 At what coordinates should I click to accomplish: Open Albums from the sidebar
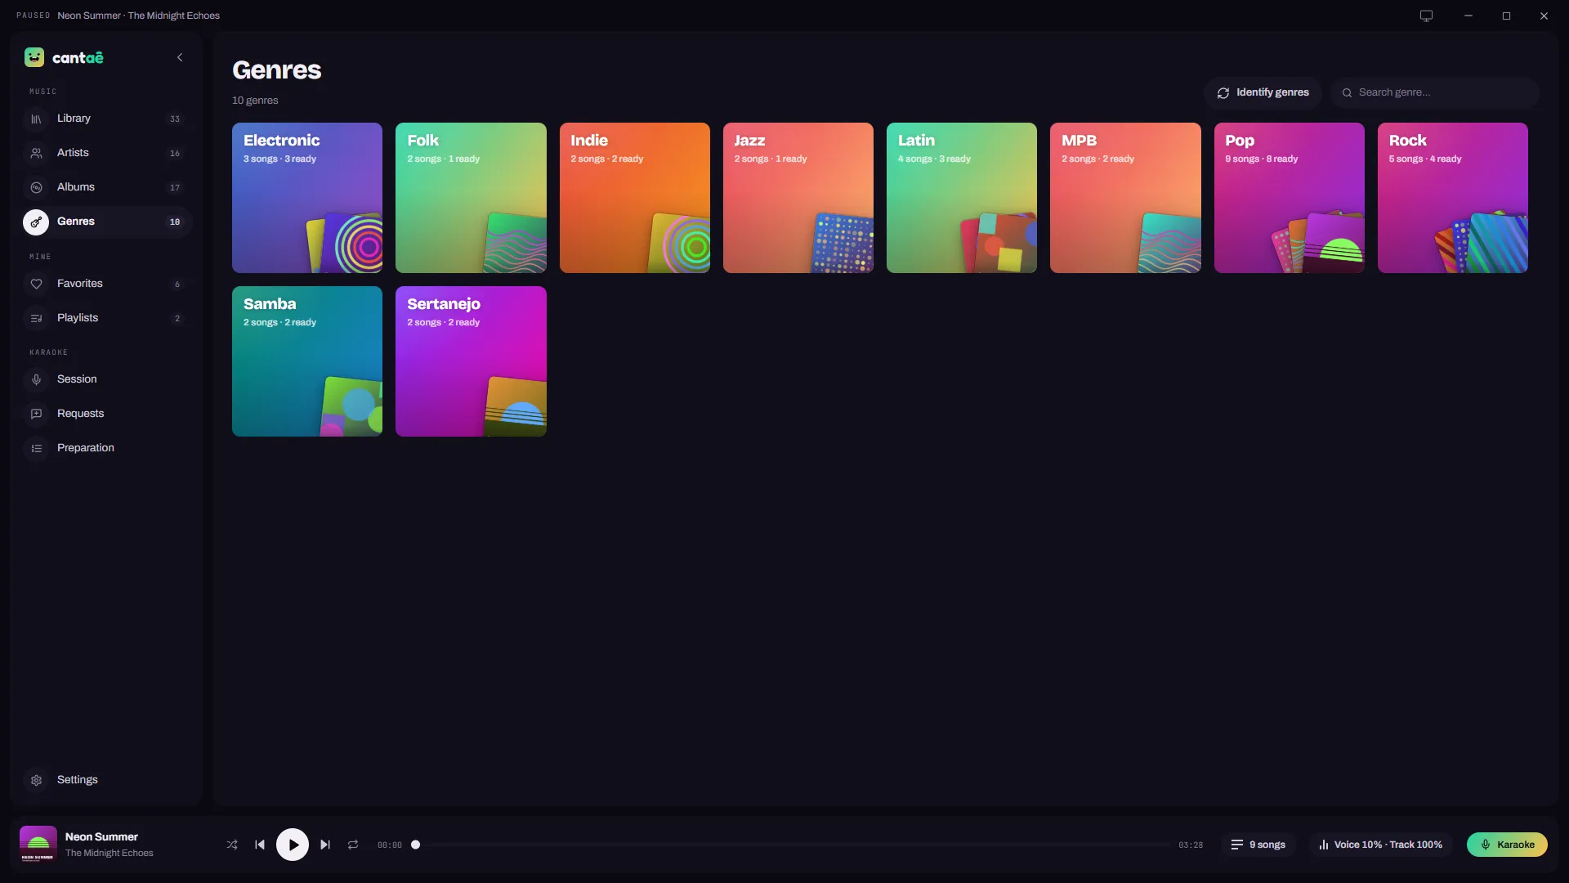pyautogui.click(x=107, y=187)
